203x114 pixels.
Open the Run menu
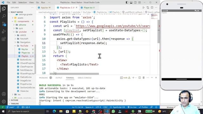coord(43,3)
